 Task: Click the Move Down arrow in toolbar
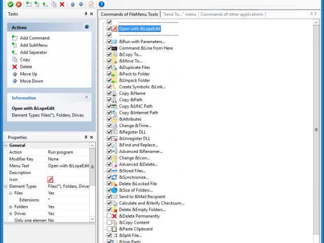click(x=80, y=4)
